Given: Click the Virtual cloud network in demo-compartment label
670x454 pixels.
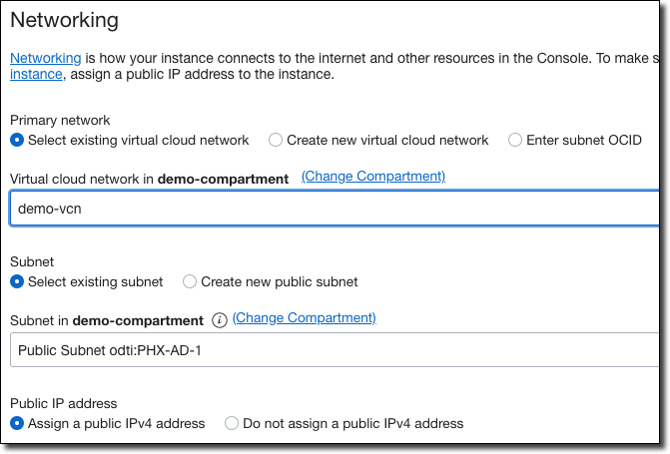Looking at the screenshot, I should point(149,179).
